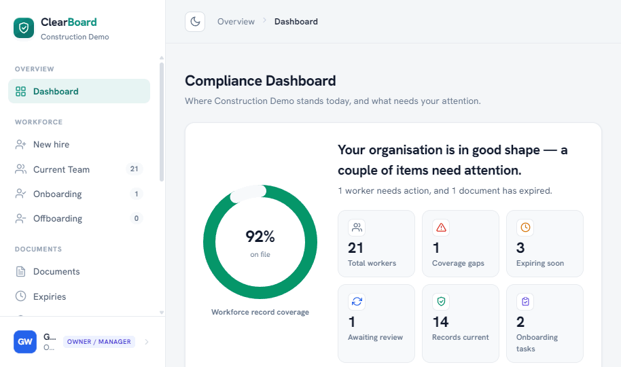
Task: Click the Workforce record coverage label
Action: pyautogui.click(x=260, y=312)
